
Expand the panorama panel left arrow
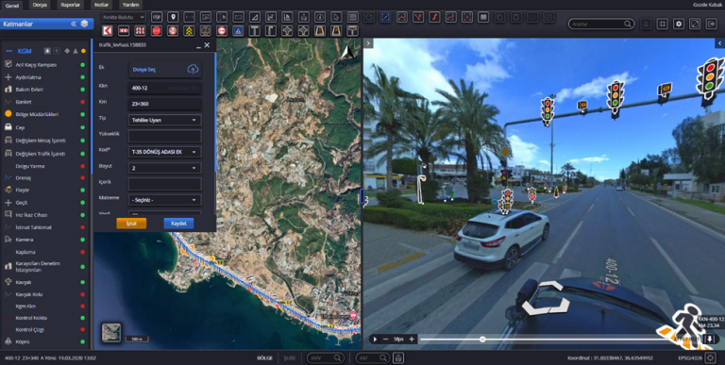[368, 43]
